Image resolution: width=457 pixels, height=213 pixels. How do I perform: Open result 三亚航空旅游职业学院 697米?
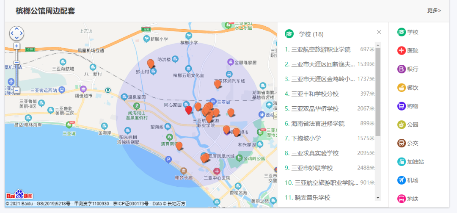click(330, 49)
